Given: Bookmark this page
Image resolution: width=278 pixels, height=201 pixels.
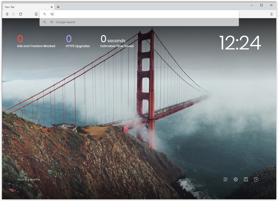Looking at the screenshot, I should (x=36, y=14).
